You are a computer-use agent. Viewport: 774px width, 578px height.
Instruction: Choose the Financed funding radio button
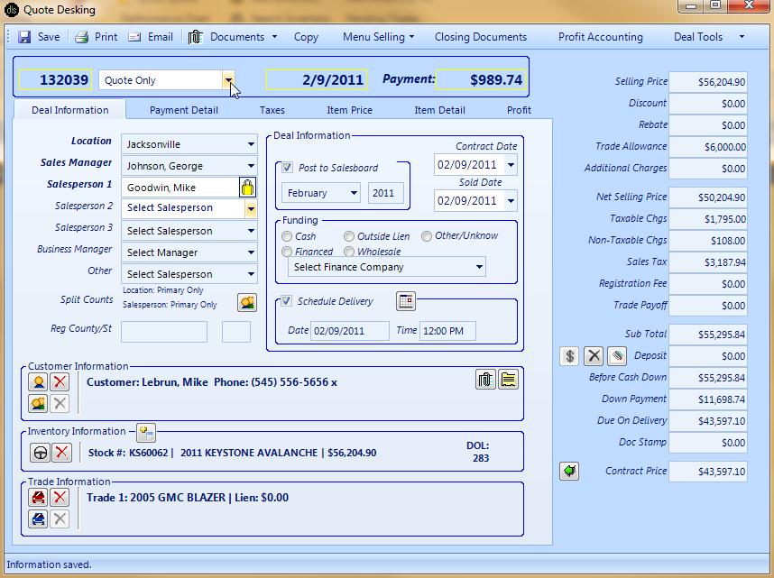[x=287, y=252]
